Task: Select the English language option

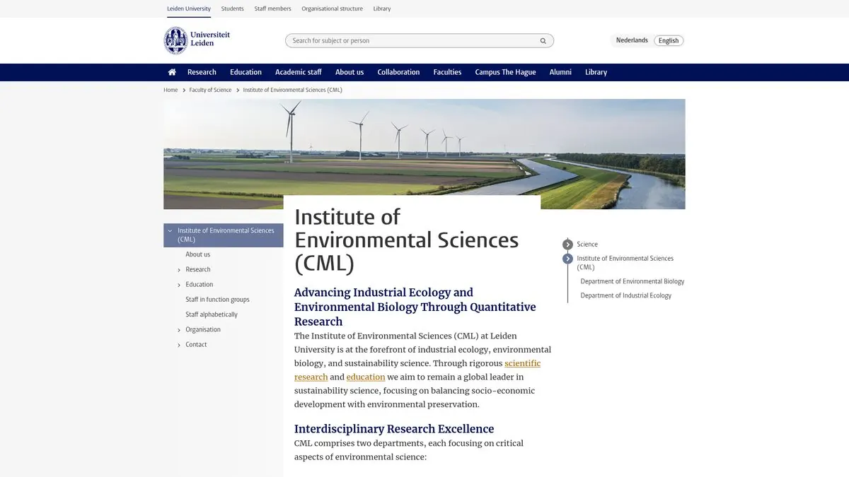Action: (669, 40)
